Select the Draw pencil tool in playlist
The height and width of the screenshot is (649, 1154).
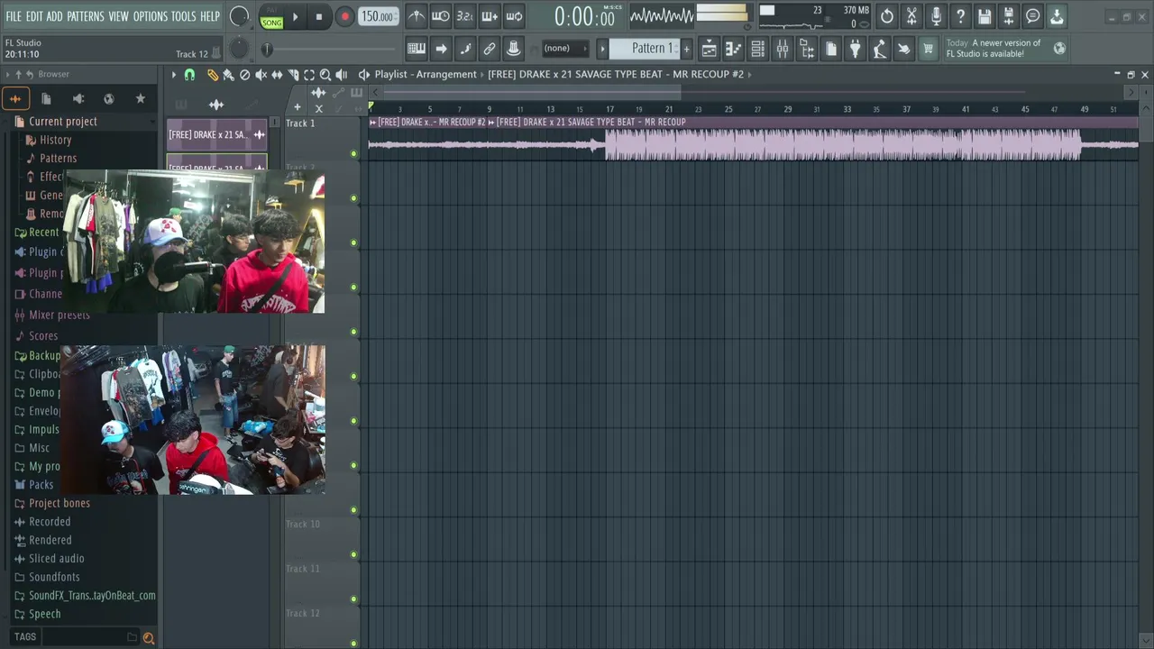click(213, 75)
